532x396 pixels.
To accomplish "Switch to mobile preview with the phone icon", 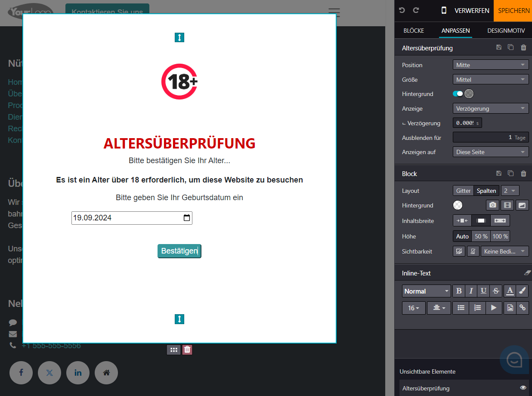I will pos(444,10).
